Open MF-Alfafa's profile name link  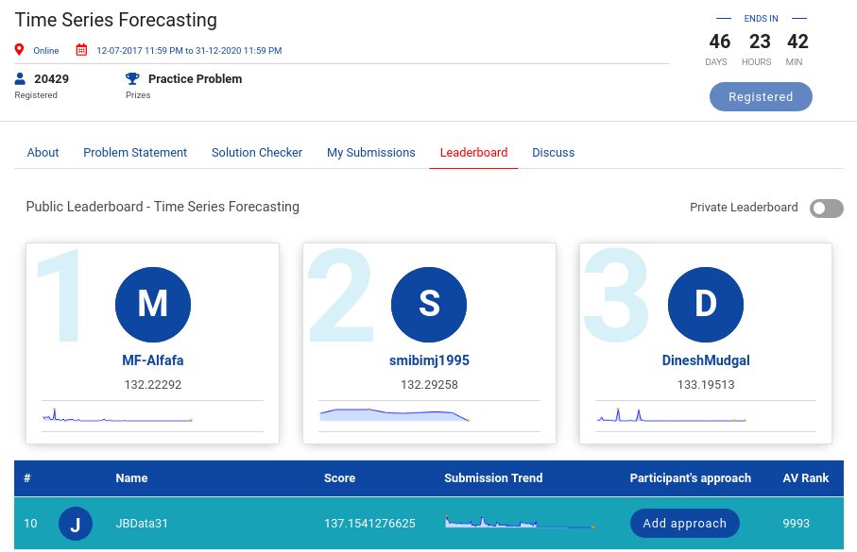pyautogui.click(x=153, y=360)
